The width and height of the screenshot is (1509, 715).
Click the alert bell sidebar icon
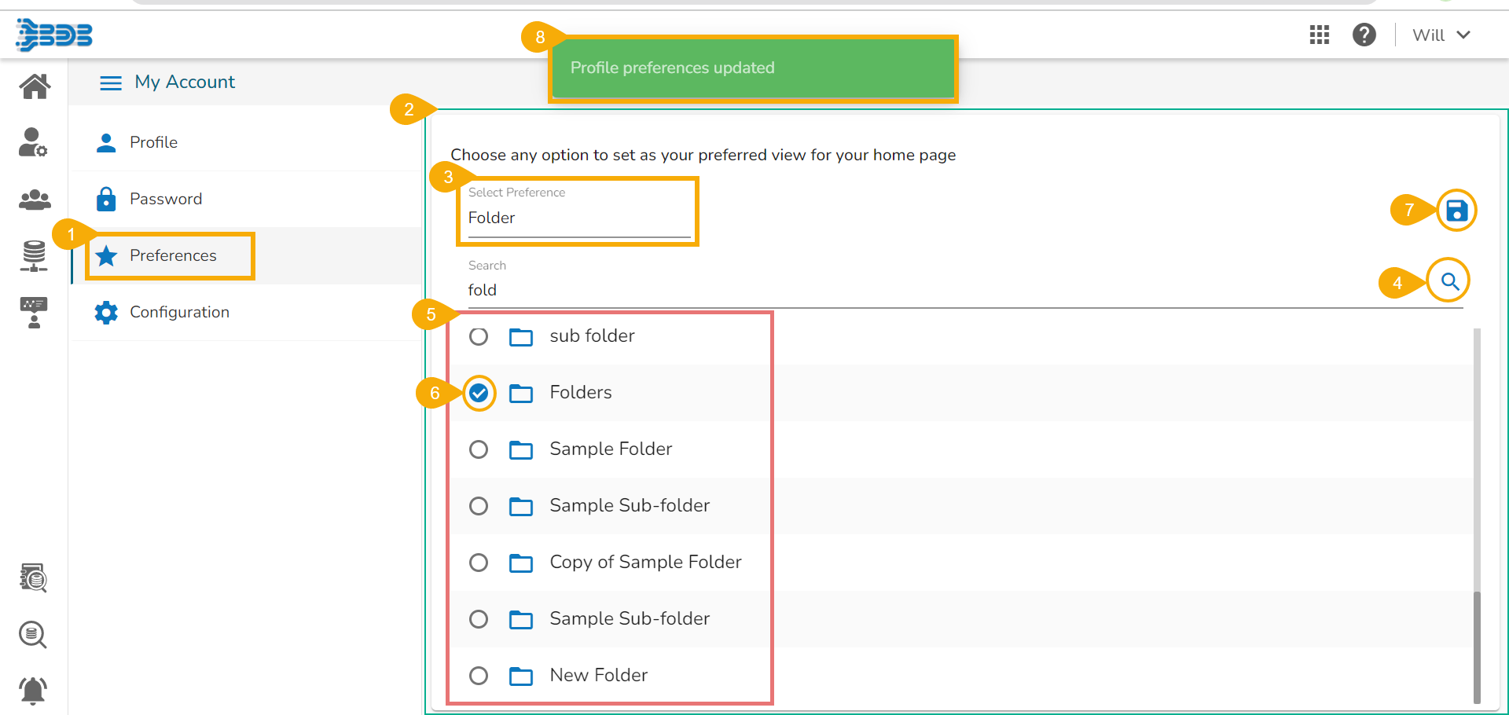pyautogui.click(x=33, y=691)
